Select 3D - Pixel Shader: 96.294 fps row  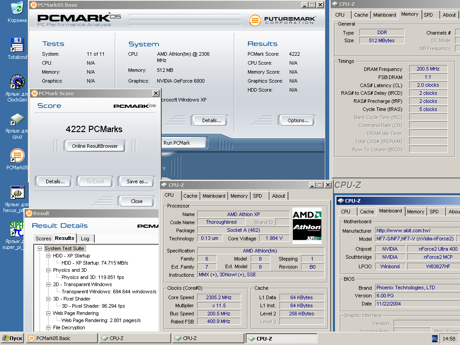pyautogui.click(x=93, y=306)
